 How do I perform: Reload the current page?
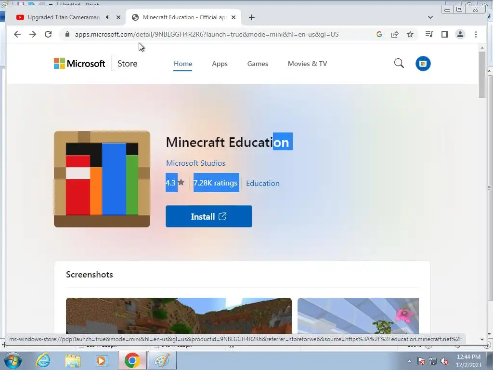48,34
